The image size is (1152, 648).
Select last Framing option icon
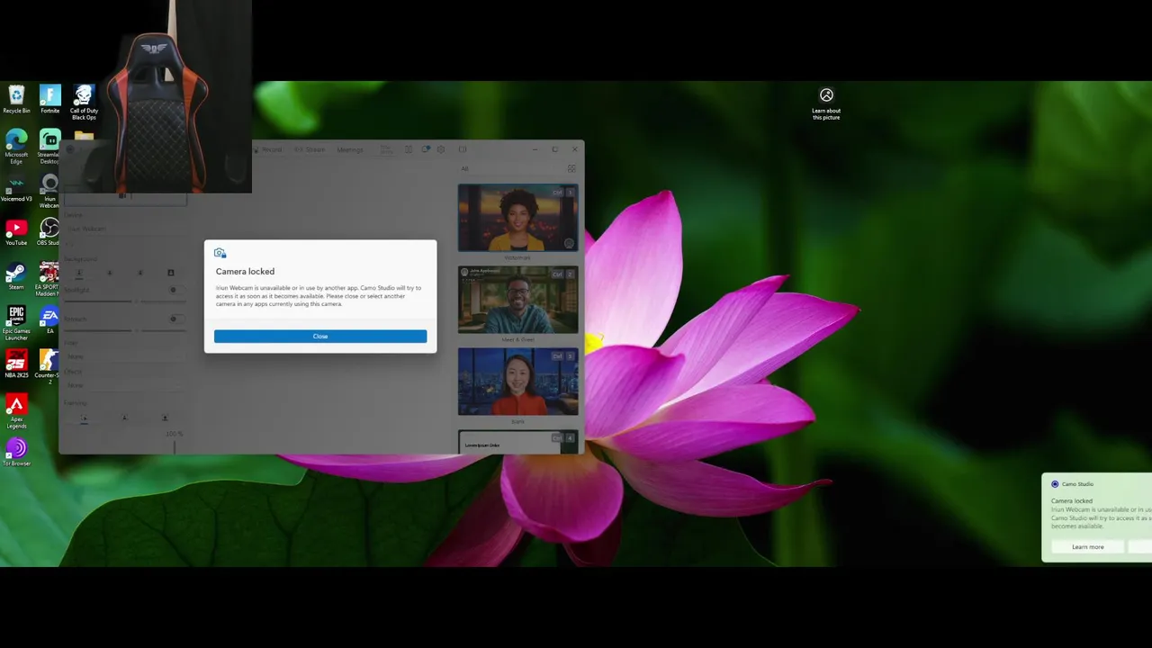165,418
